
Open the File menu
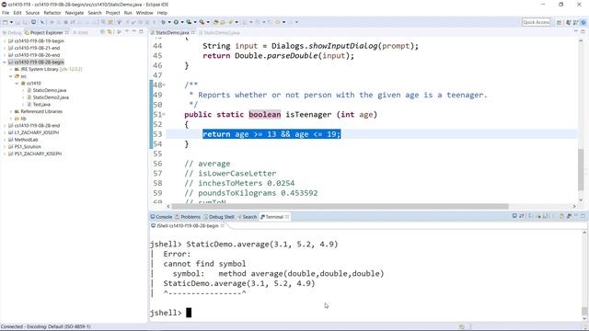tap(6, 13)
